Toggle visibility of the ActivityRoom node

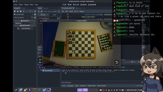pos(58,18)
